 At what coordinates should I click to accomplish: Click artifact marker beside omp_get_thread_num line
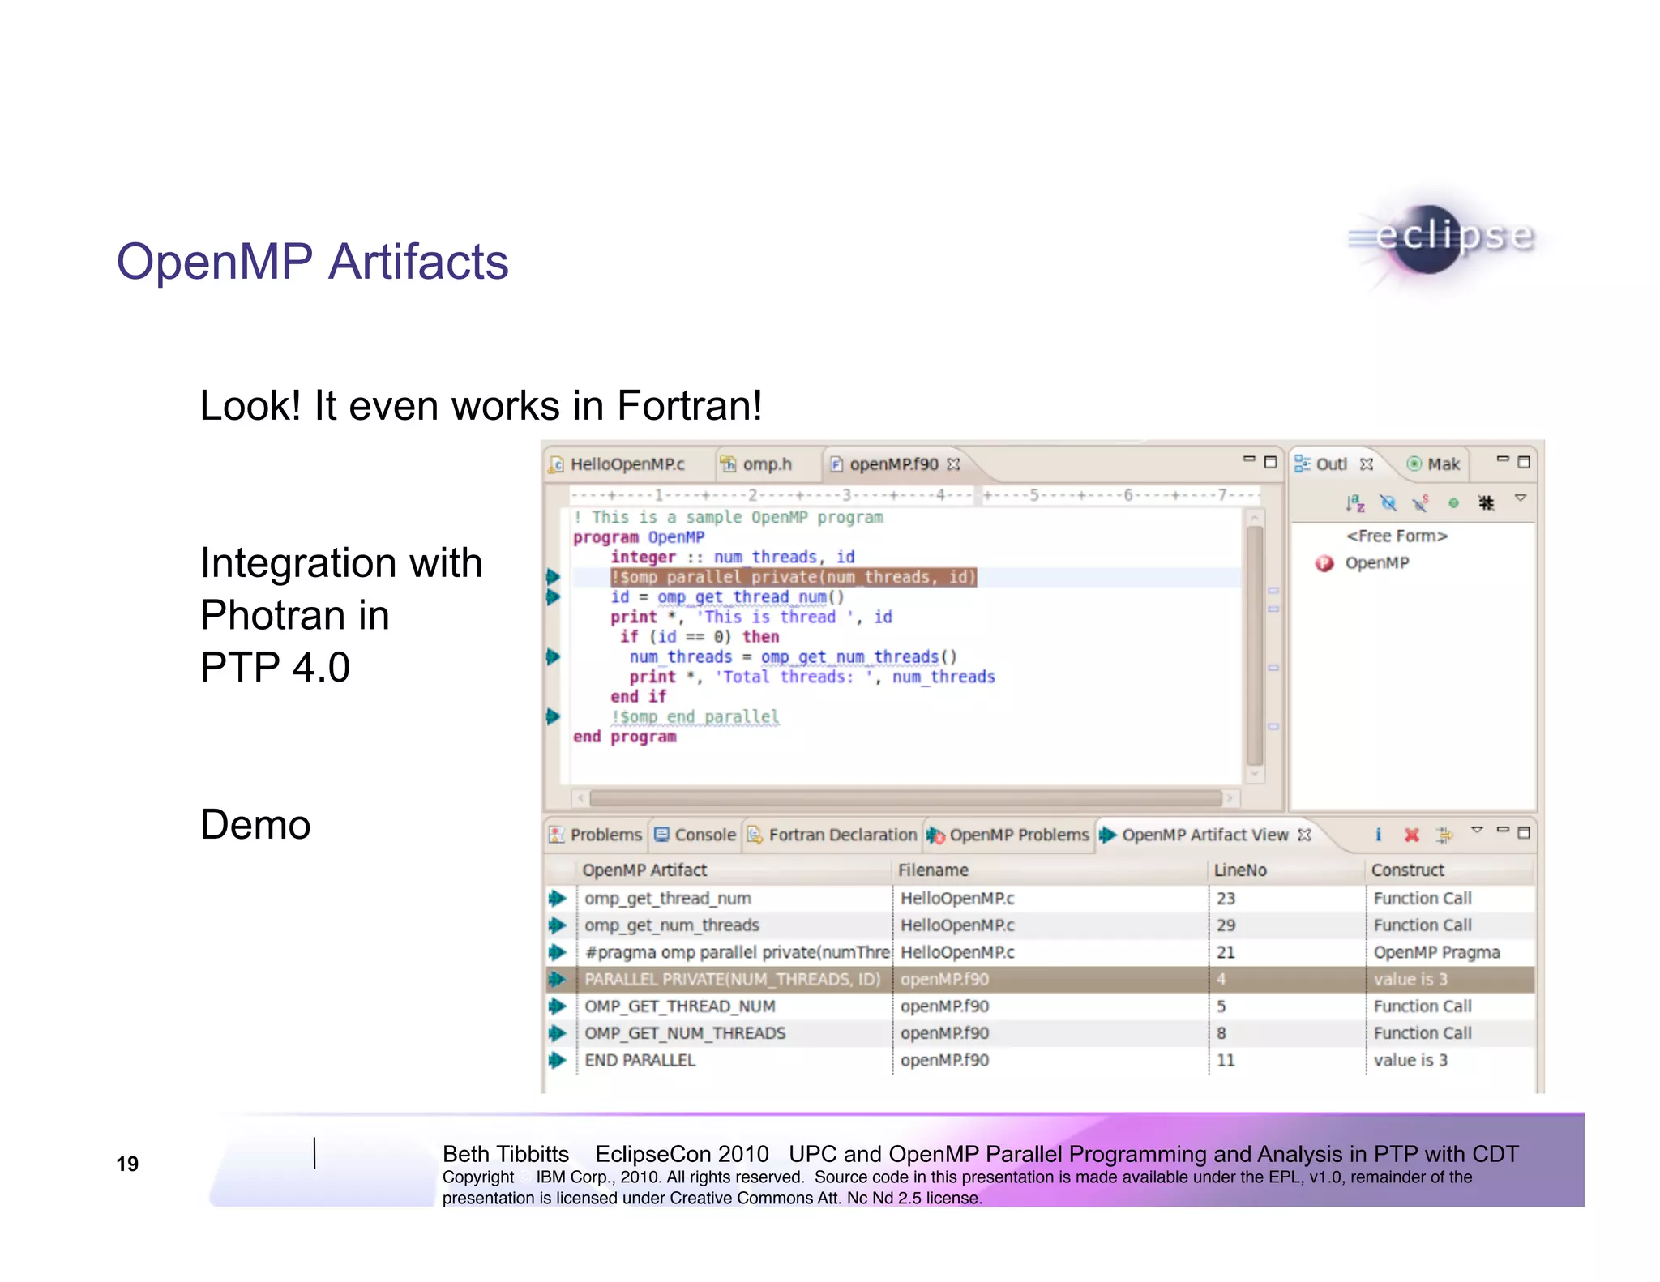point(553,597)
